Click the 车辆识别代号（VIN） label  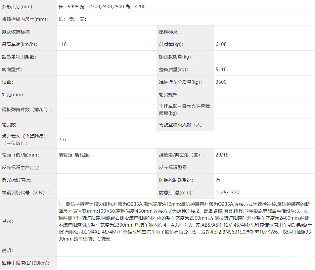coord(25,193)
